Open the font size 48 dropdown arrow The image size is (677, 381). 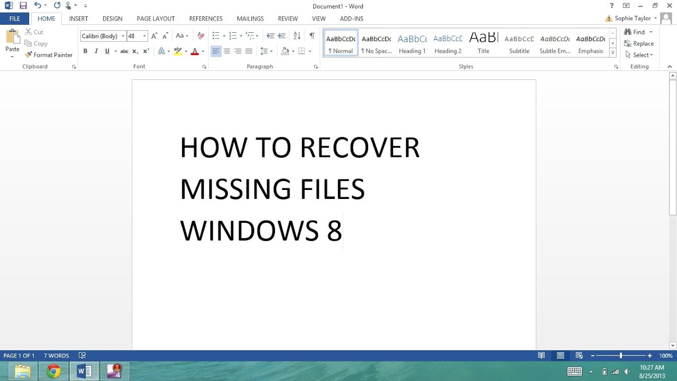(144, 36)
